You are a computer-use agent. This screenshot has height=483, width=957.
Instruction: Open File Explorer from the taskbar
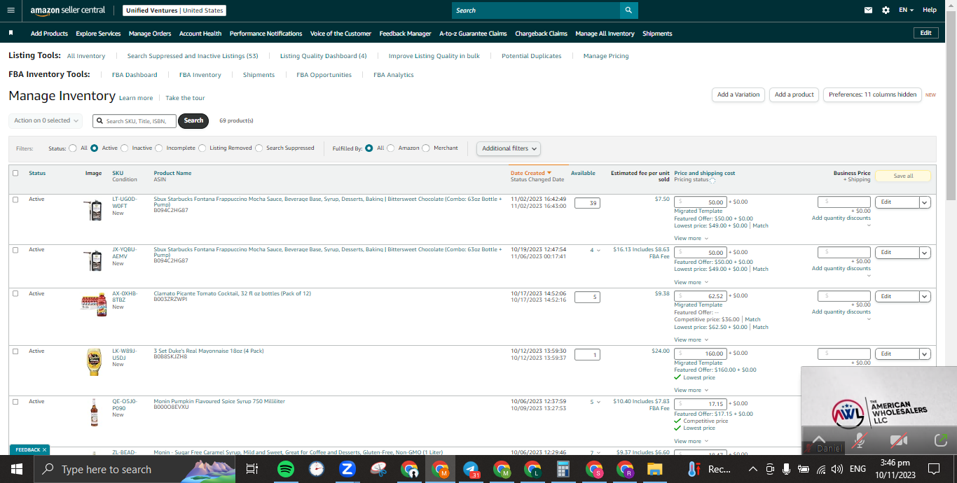(x=654, y=469)
